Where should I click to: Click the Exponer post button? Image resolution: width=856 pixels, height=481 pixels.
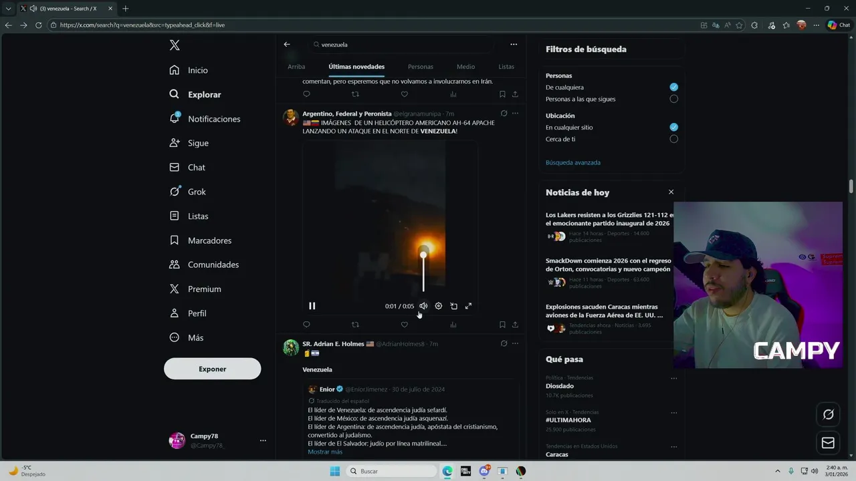[x=213, y=369]
